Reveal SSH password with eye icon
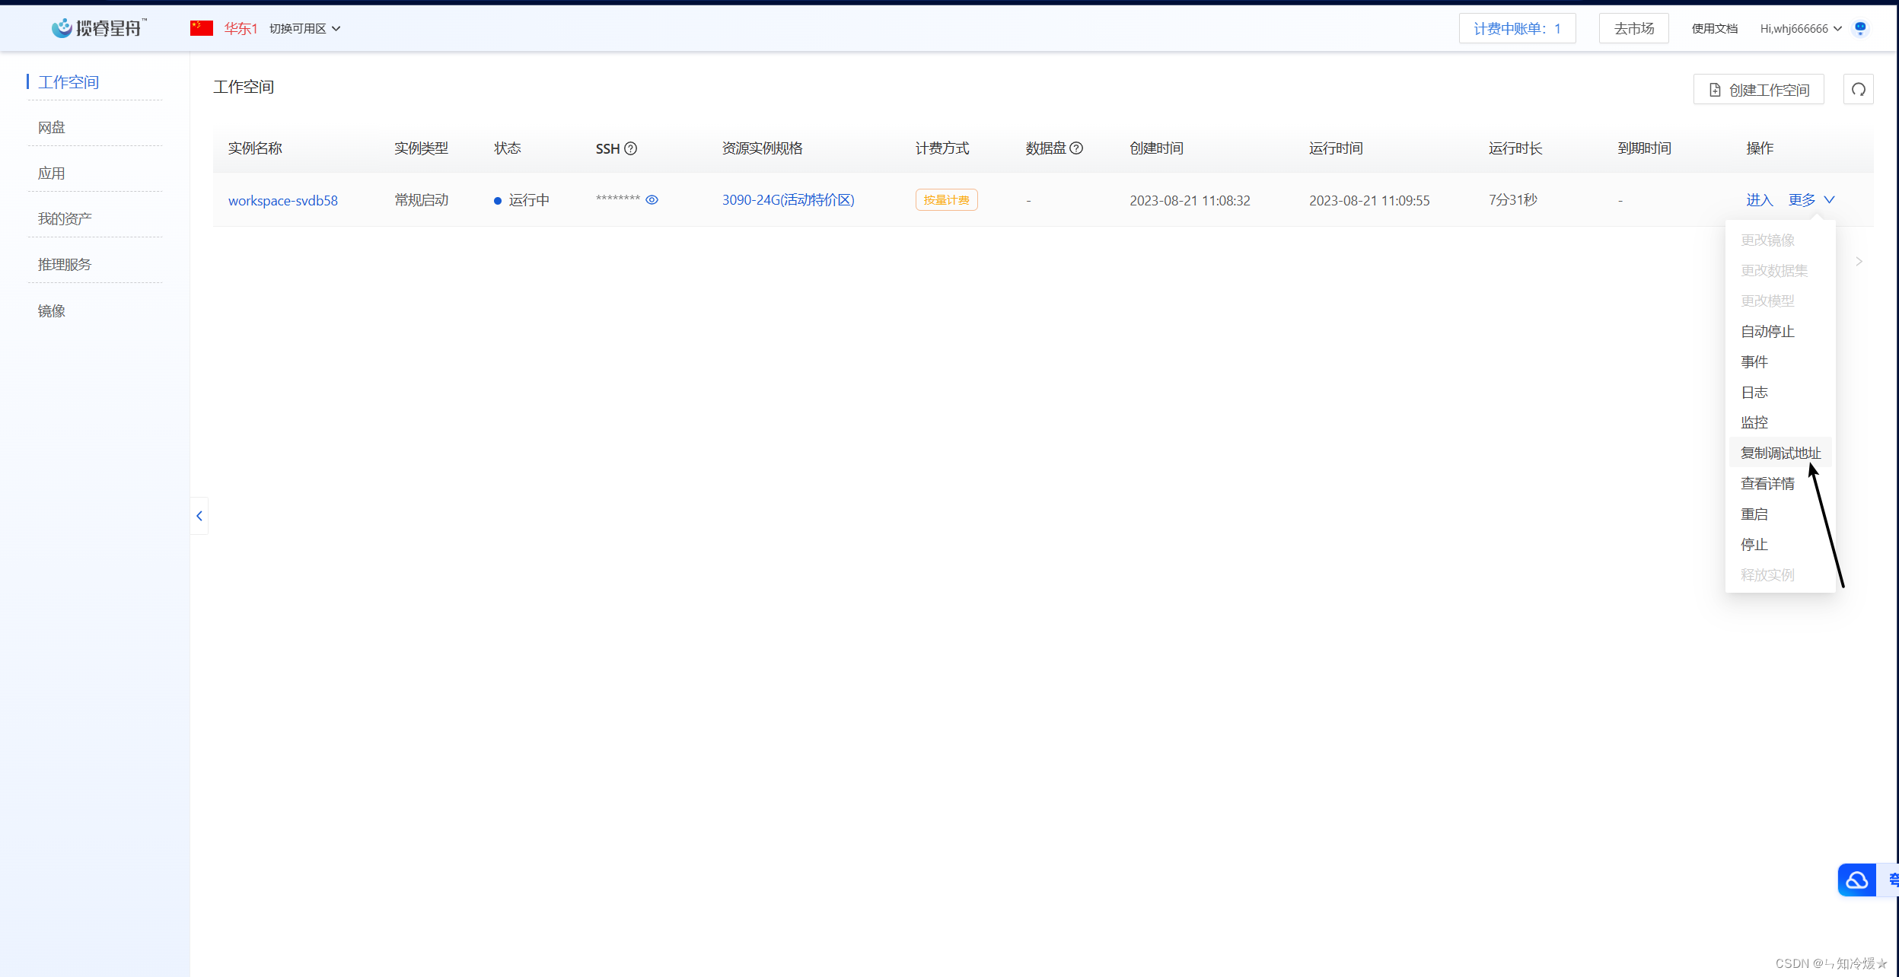 [x=652, y=200]
